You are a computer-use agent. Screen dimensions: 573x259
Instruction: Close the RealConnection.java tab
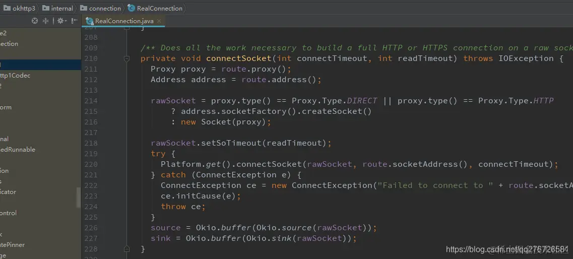tap(159, 21)
